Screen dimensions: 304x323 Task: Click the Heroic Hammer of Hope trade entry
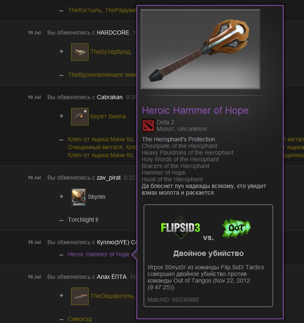99,254
